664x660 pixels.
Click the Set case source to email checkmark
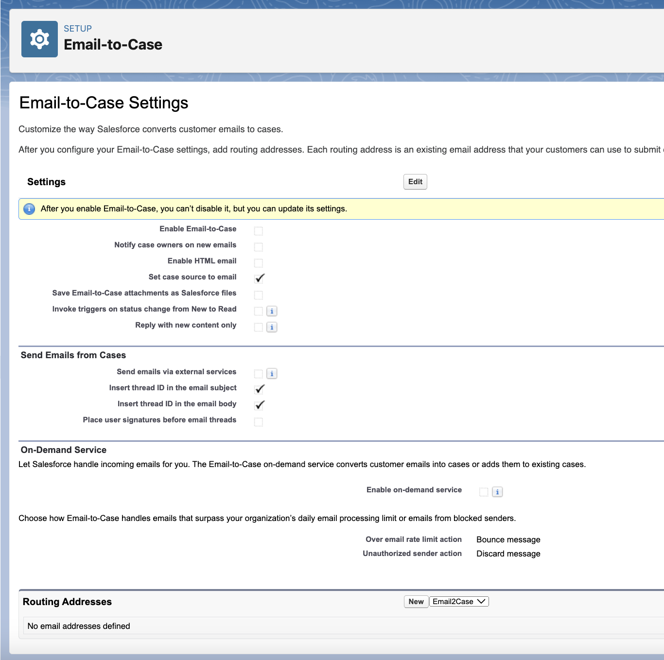coord(260,278)
